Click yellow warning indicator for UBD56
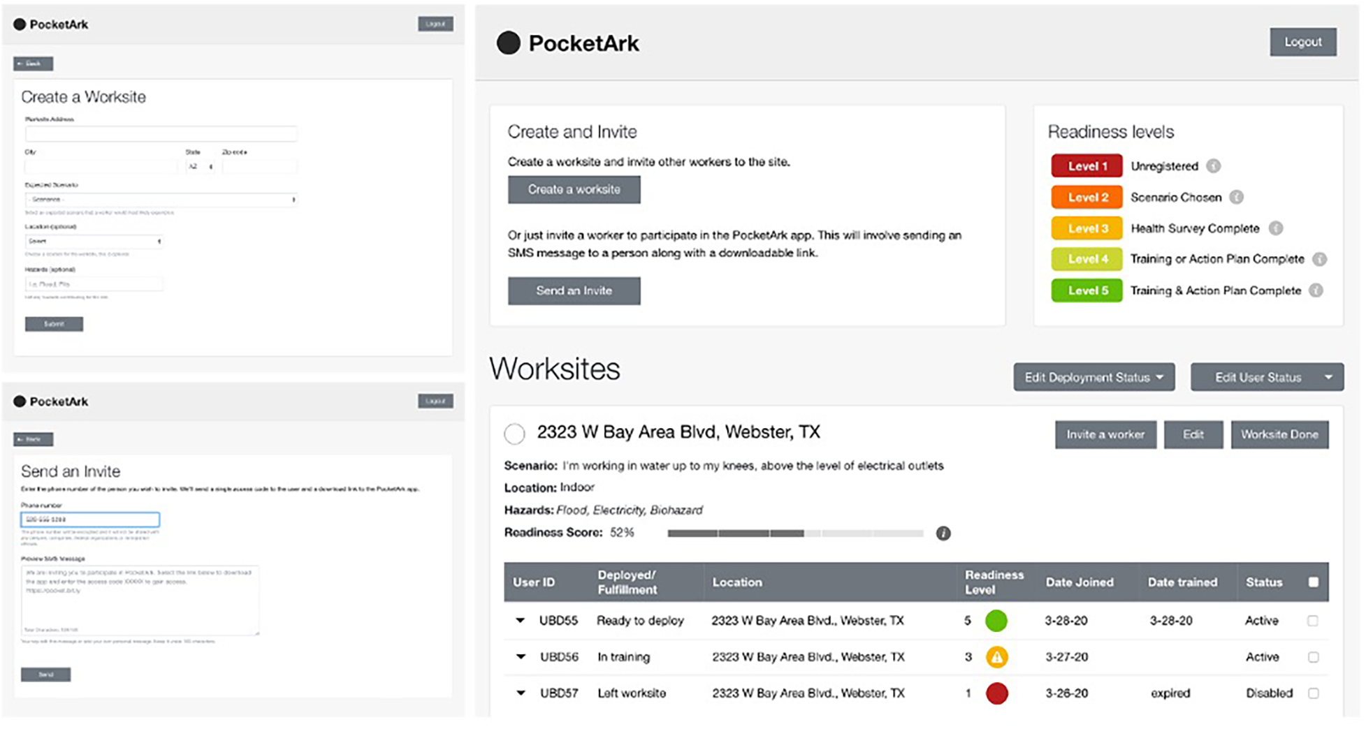The height and width of the screenshot is (729, 1366). pos(996,657)
